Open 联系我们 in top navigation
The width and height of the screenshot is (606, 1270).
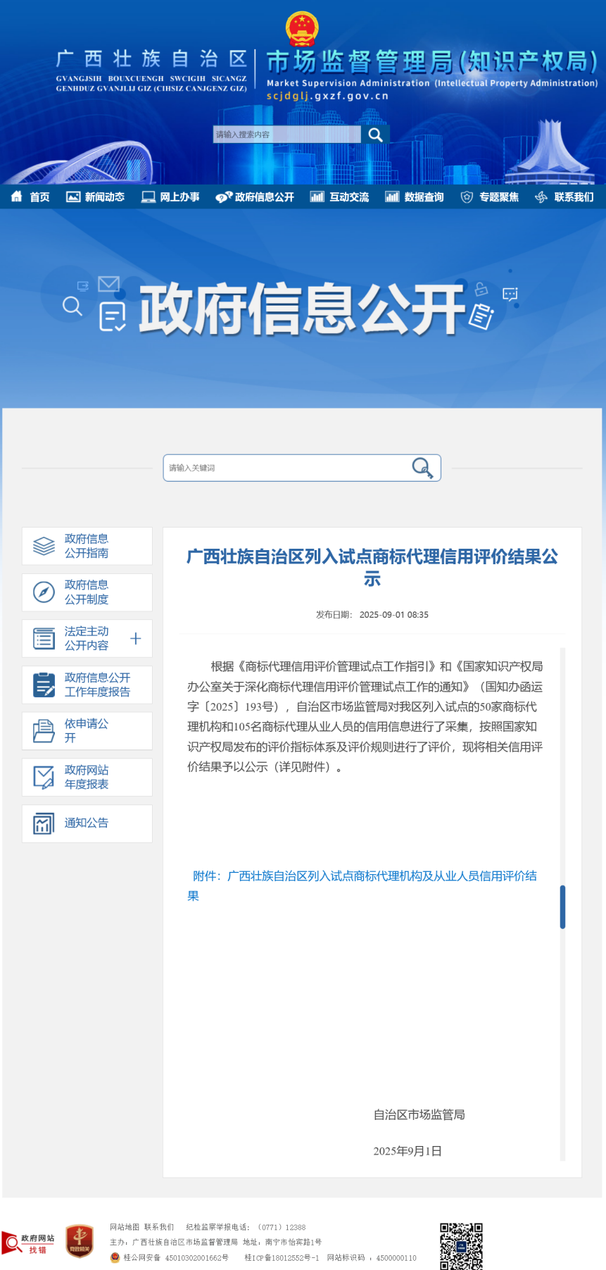click(564, 197)
